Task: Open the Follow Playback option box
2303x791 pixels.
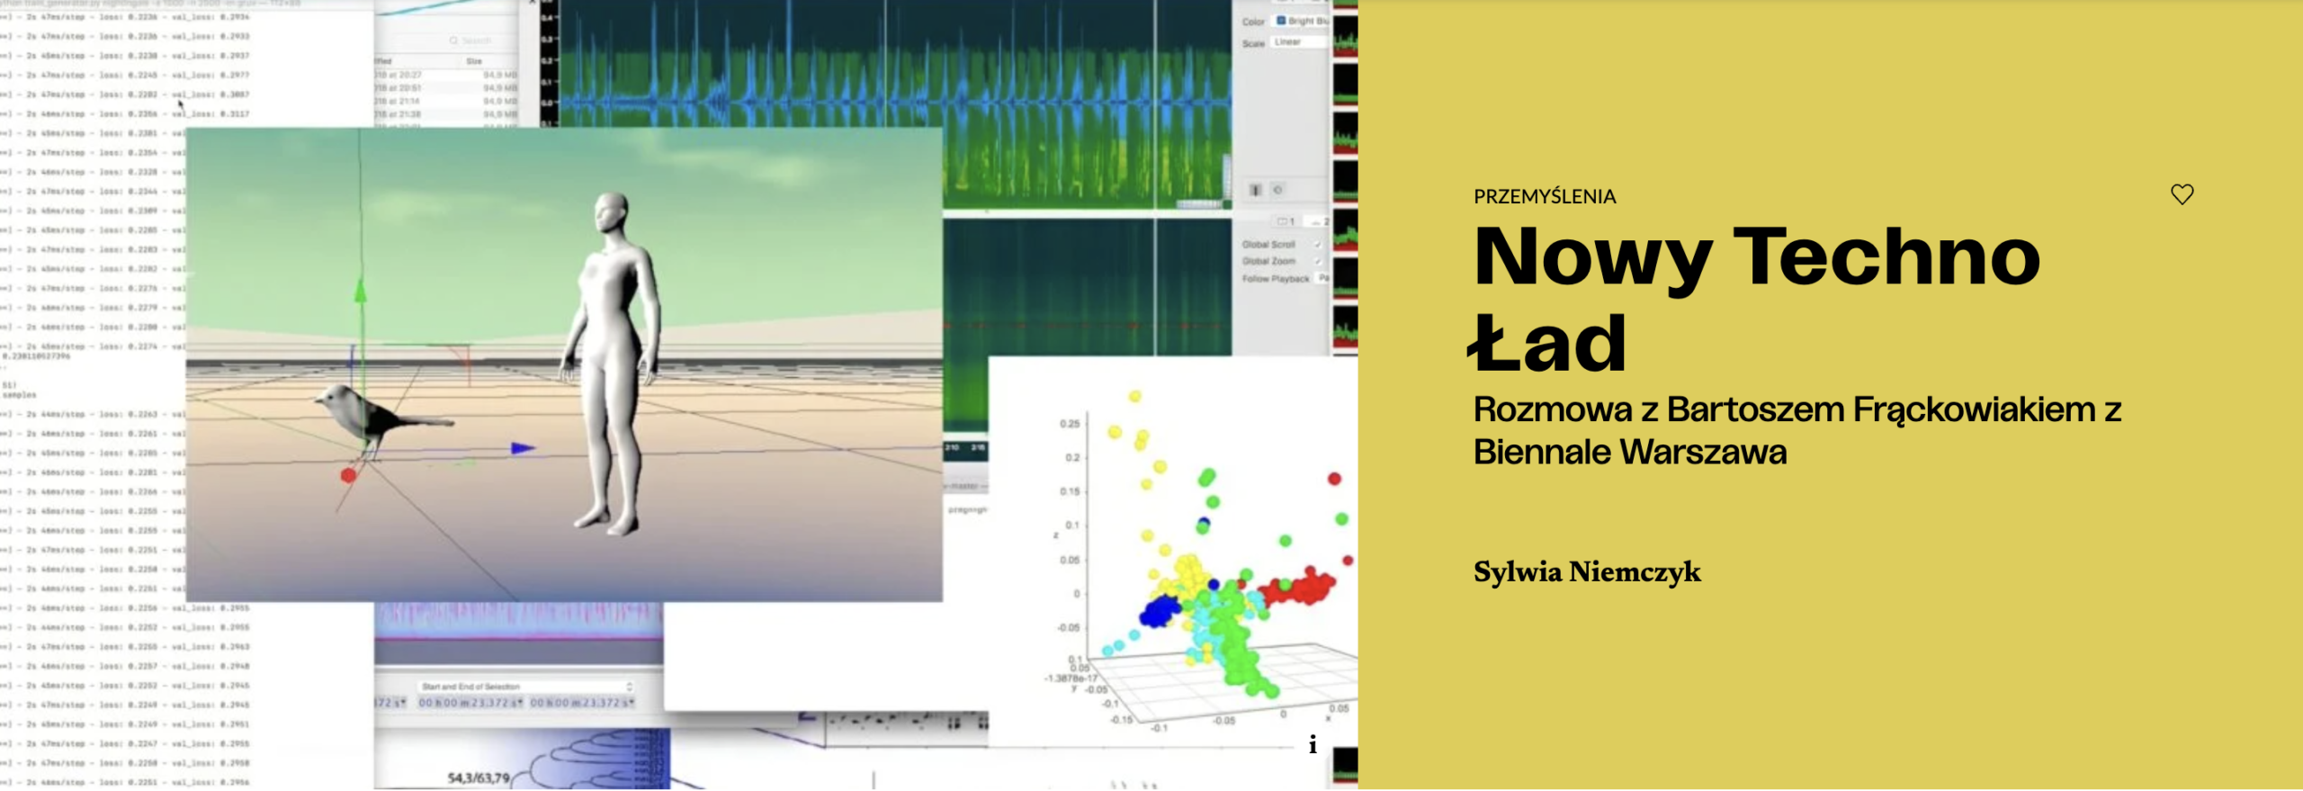Action: (1323, 279)
